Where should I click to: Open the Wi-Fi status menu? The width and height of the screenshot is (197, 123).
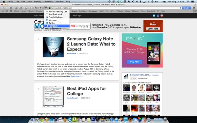coord(152,2)
